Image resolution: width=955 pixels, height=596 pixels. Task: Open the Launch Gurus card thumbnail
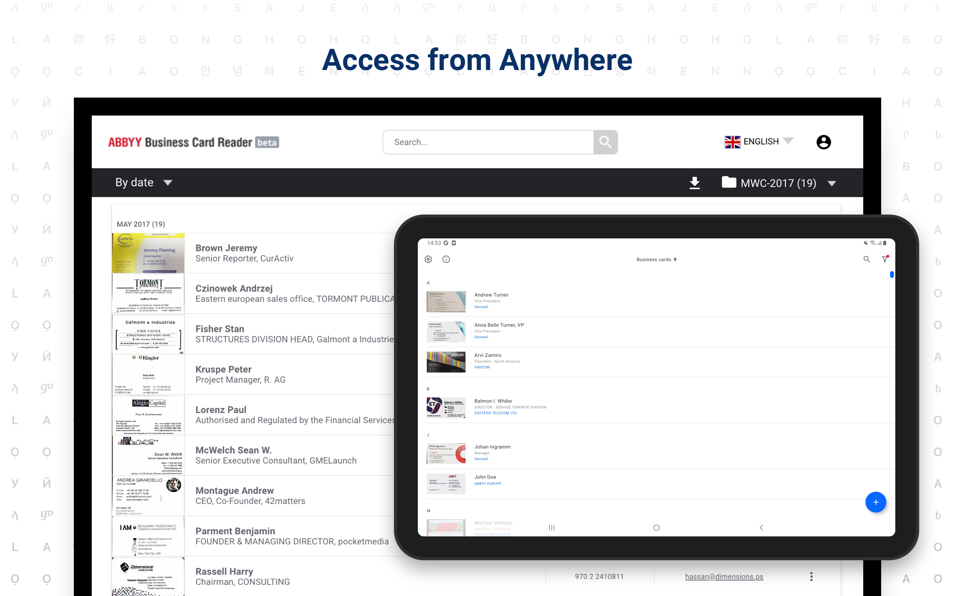click(x=148, y=455)
